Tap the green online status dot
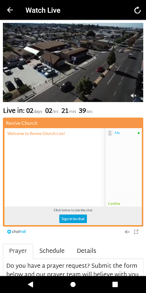 139,133
